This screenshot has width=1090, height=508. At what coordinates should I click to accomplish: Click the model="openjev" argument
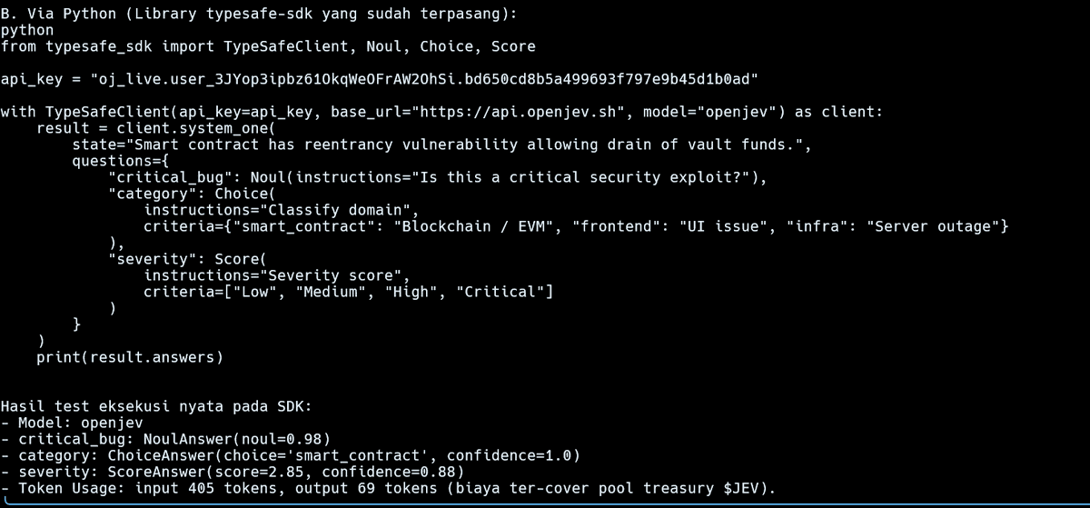tap(712, 112)
